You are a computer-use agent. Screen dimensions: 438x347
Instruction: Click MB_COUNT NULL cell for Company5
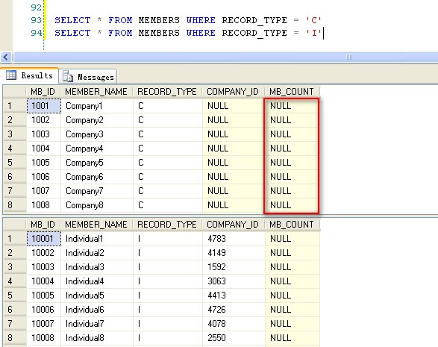tap(292, 163)
